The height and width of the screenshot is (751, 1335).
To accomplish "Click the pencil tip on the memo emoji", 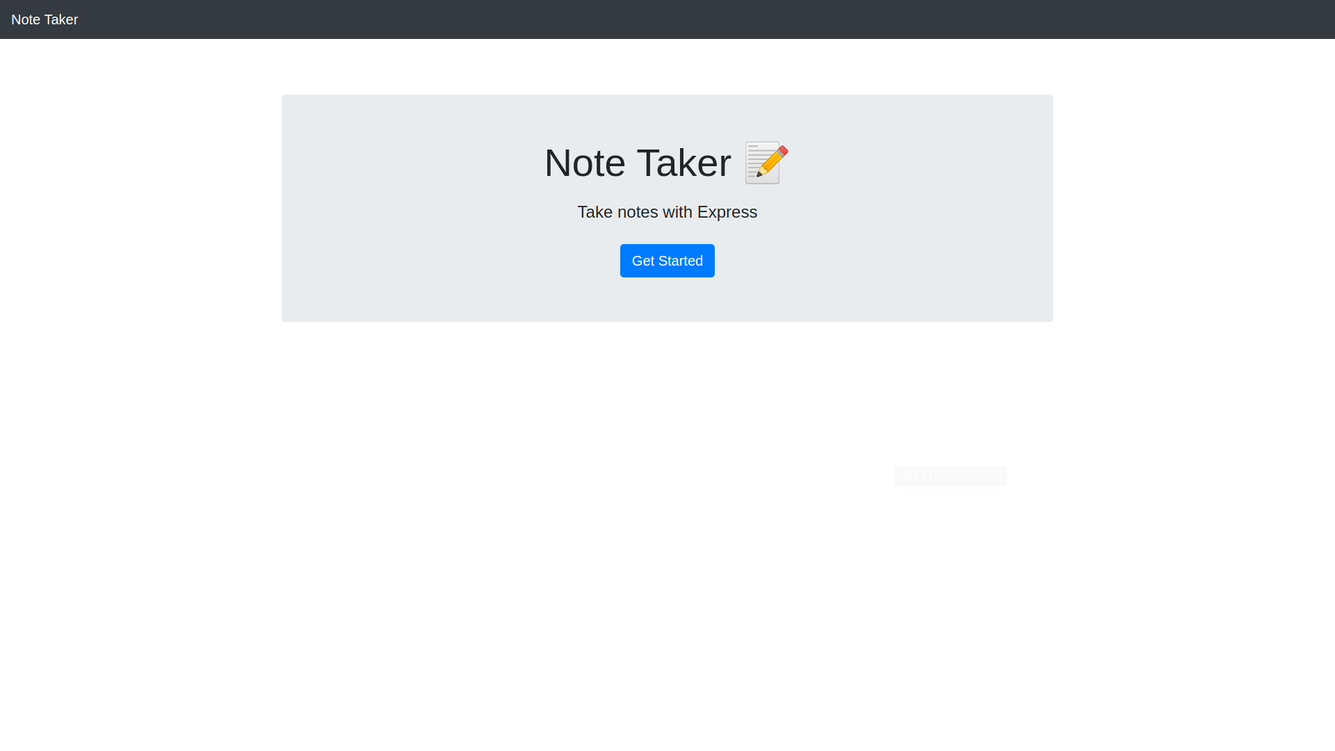I will pyautogui.click(x=760, y=174).
